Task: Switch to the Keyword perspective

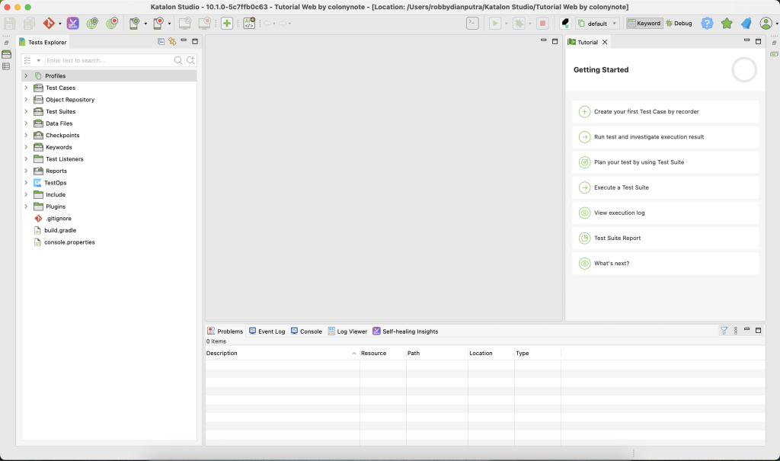Action: [644, 24]
